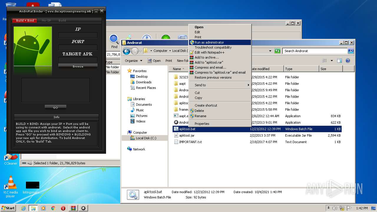
Task: Focus the Search Androrat box
Action: pos(315,51)
